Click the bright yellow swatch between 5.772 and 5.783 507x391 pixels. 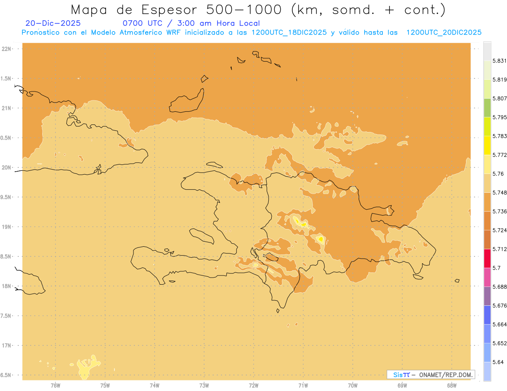pyautogui.click(x=487, y=146)
